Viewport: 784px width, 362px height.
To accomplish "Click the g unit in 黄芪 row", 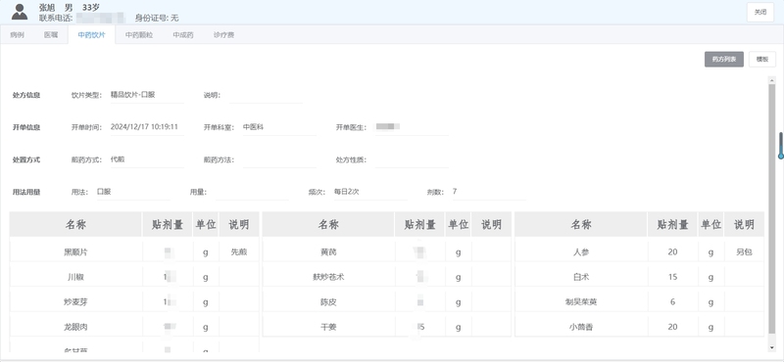I will pos(458,252).
